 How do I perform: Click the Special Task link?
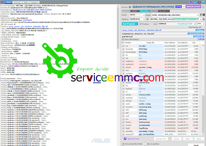click(x=133, y=139)
